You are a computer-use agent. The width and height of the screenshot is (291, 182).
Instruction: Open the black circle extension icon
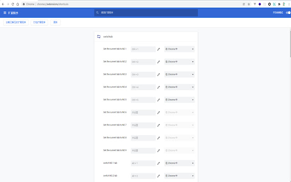tap(270, 4)
